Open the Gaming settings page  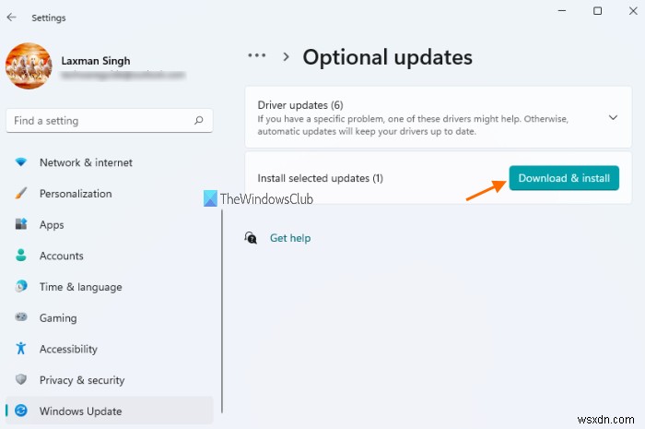tap(58, 318)
